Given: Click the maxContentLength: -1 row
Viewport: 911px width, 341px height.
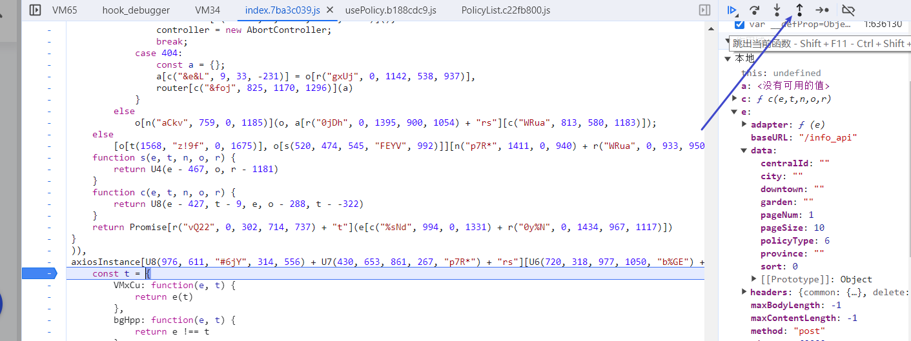Looking at the screenshot, I should point(804,318).
